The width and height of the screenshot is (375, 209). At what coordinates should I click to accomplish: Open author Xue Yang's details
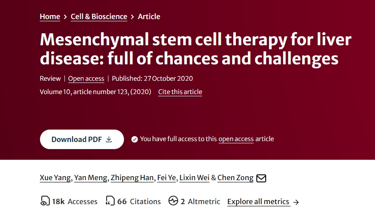pos(55,178)
